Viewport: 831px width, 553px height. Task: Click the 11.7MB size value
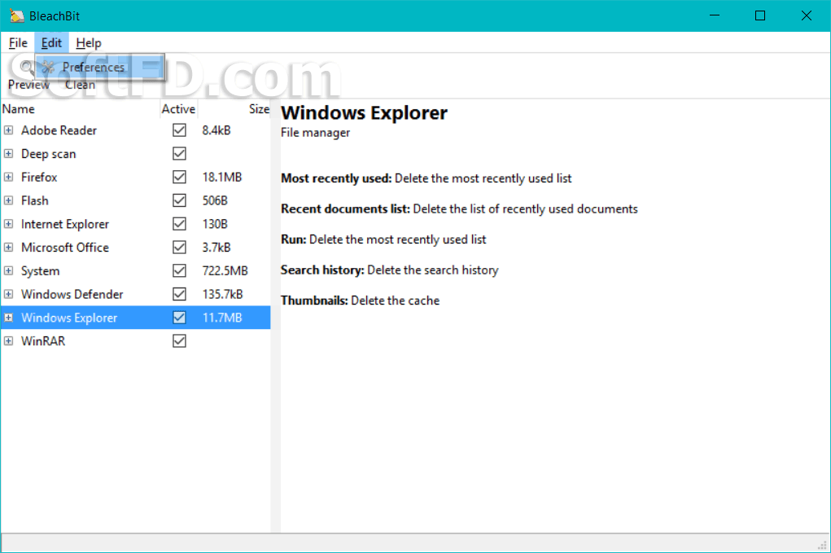pos(222,318)
